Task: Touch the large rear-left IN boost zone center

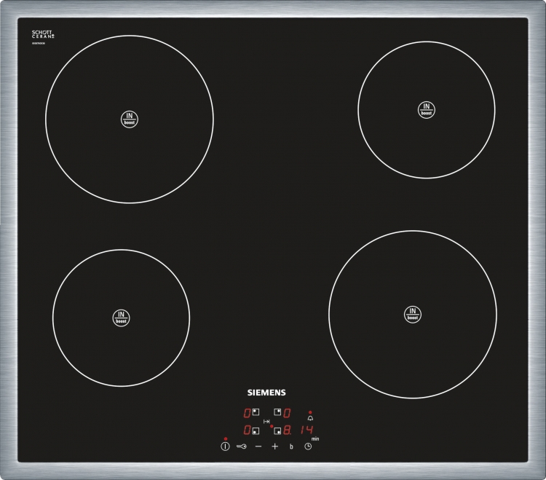Action: [129, 119]
